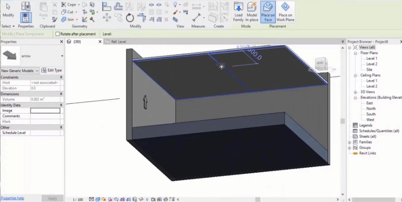Open the arrow family type selector dropdown
The width and height of the screenshot is (402, 202).
tap(62, 56)
